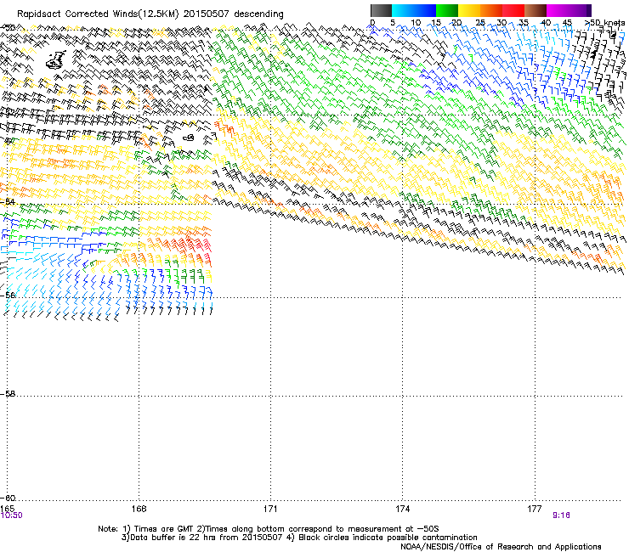Click the latitude label '-56'
Screen dimensions: 629x552
8,295
